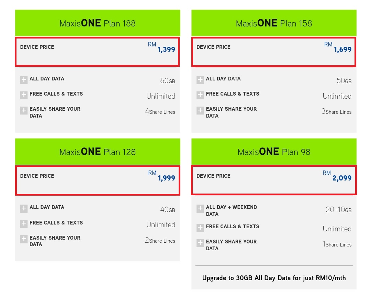
Task: Expand Free Calls & Texts in Plan 188
Action: pyautogui.click(x=24, y=95)
